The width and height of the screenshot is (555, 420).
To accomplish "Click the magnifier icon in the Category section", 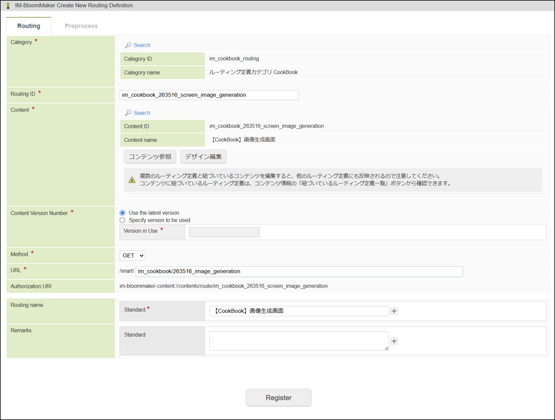I will pyautogui.click(x=128, y=45).
